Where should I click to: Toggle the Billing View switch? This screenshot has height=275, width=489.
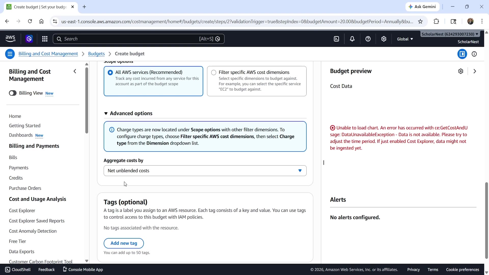pos(13,93)
